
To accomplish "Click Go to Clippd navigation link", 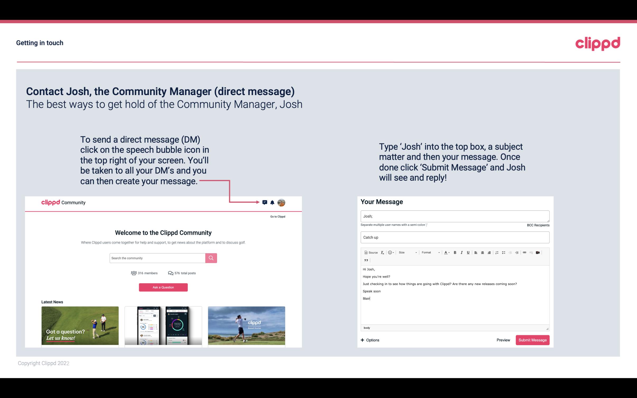I will (277, 216).
